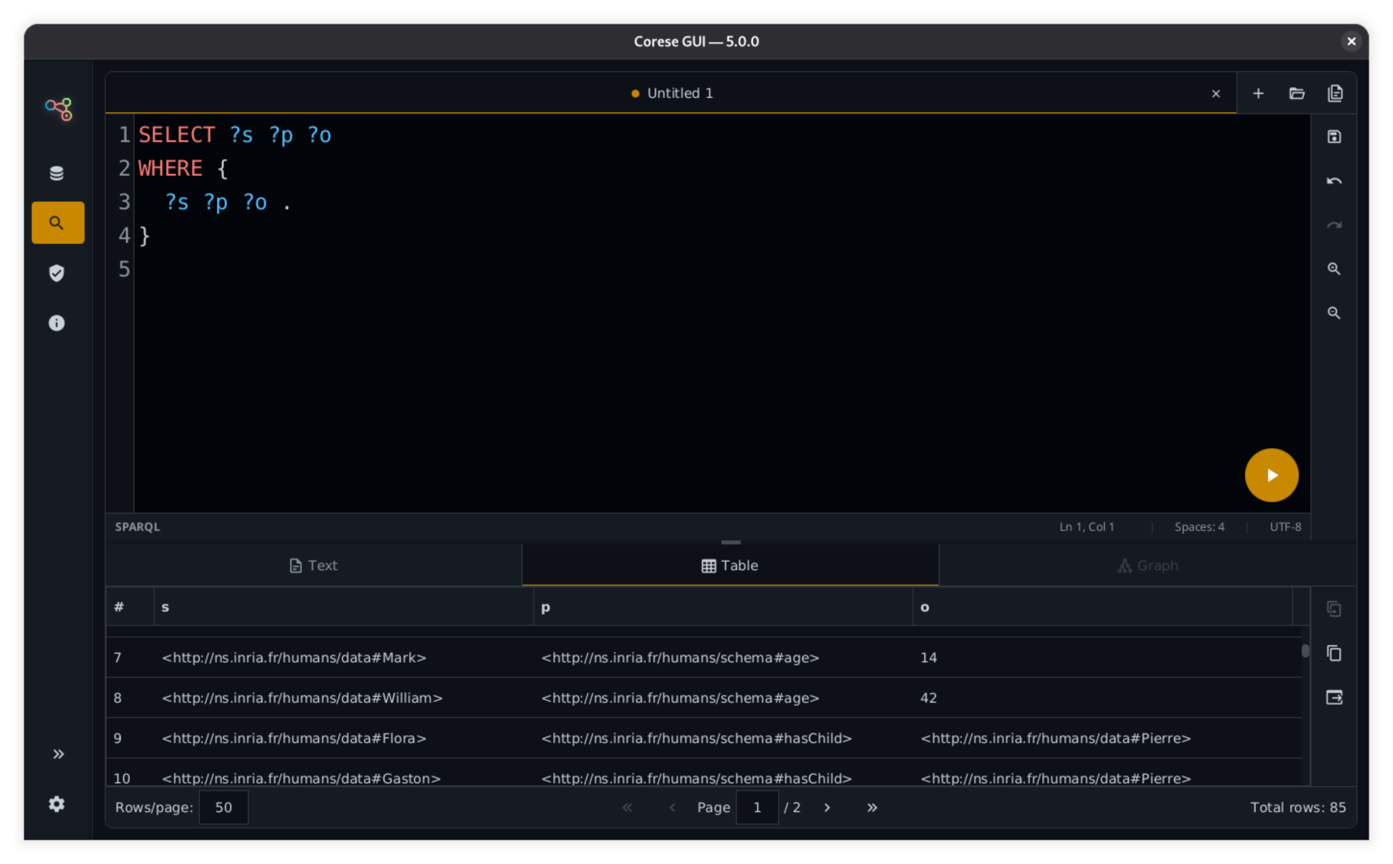Switch to the Graph results view

(x=1147, y=565)
